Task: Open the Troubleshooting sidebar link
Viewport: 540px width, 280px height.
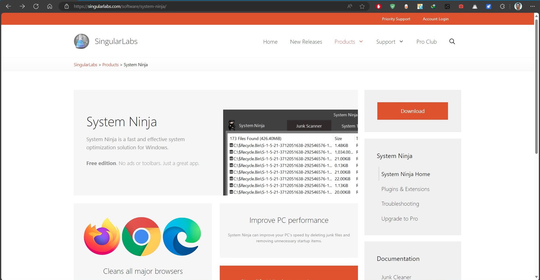Action: [400, 204]
